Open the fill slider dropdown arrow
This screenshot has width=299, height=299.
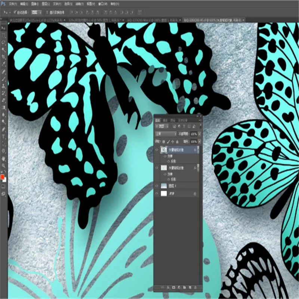(x=200, y=142)
